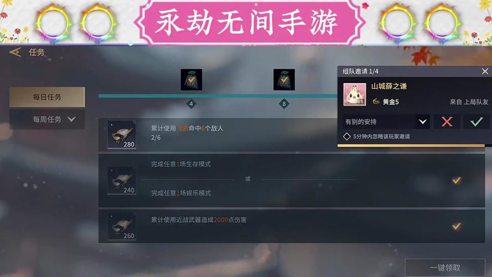The image size is (492, 277).
Task: Go back using the arrow beside 任务
Action: pyautogui.click(x=15, y=52)
